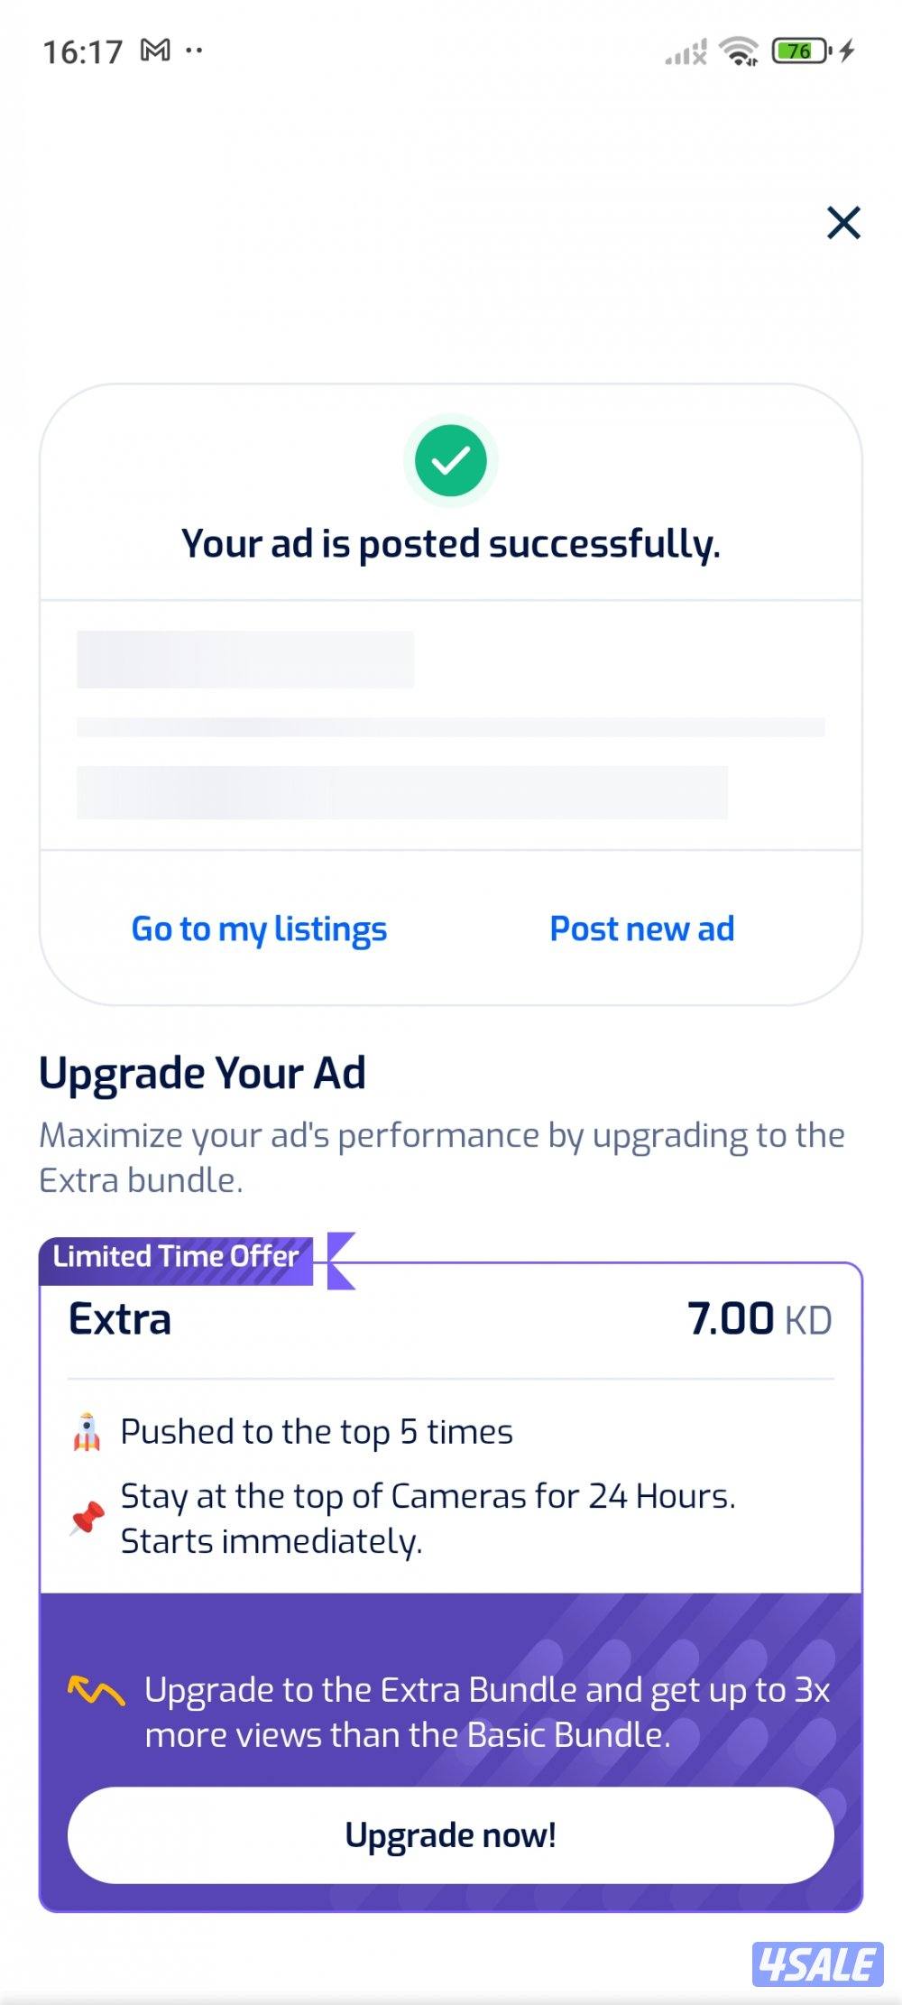Close the ad posted confirmation screen
902x2005 pixels.
pos(843,223)
